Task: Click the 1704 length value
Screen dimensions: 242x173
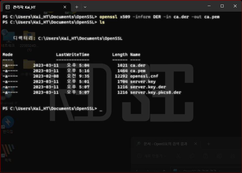Action: pyautogui.click(x=123, y=82)
